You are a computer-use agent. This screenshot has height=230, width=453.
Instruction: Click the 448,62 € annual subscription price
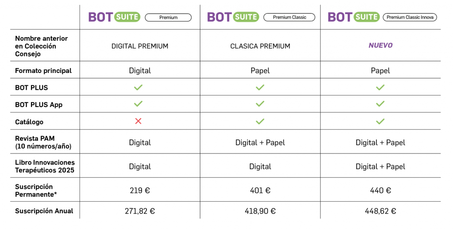[380, 211]
